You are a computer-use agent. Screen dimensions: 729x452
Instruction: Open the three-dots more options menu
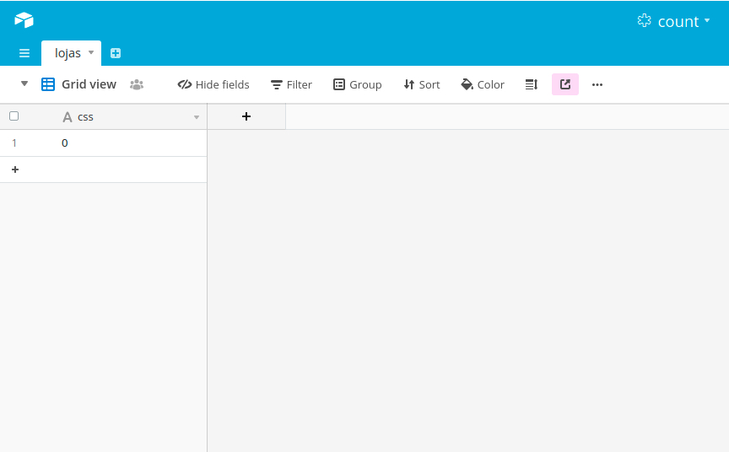coord(597,84)
